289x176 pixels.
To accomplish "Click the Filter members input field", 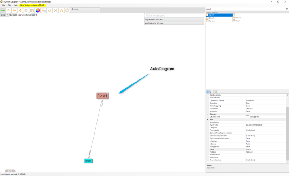I will pyautogui.click(x=174, y=16).
